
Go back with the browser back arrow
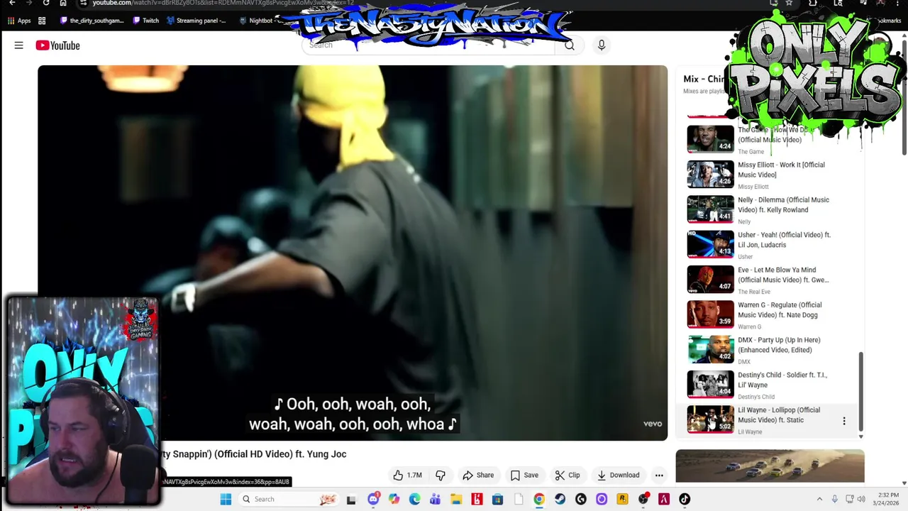click(x=12, y=3)
